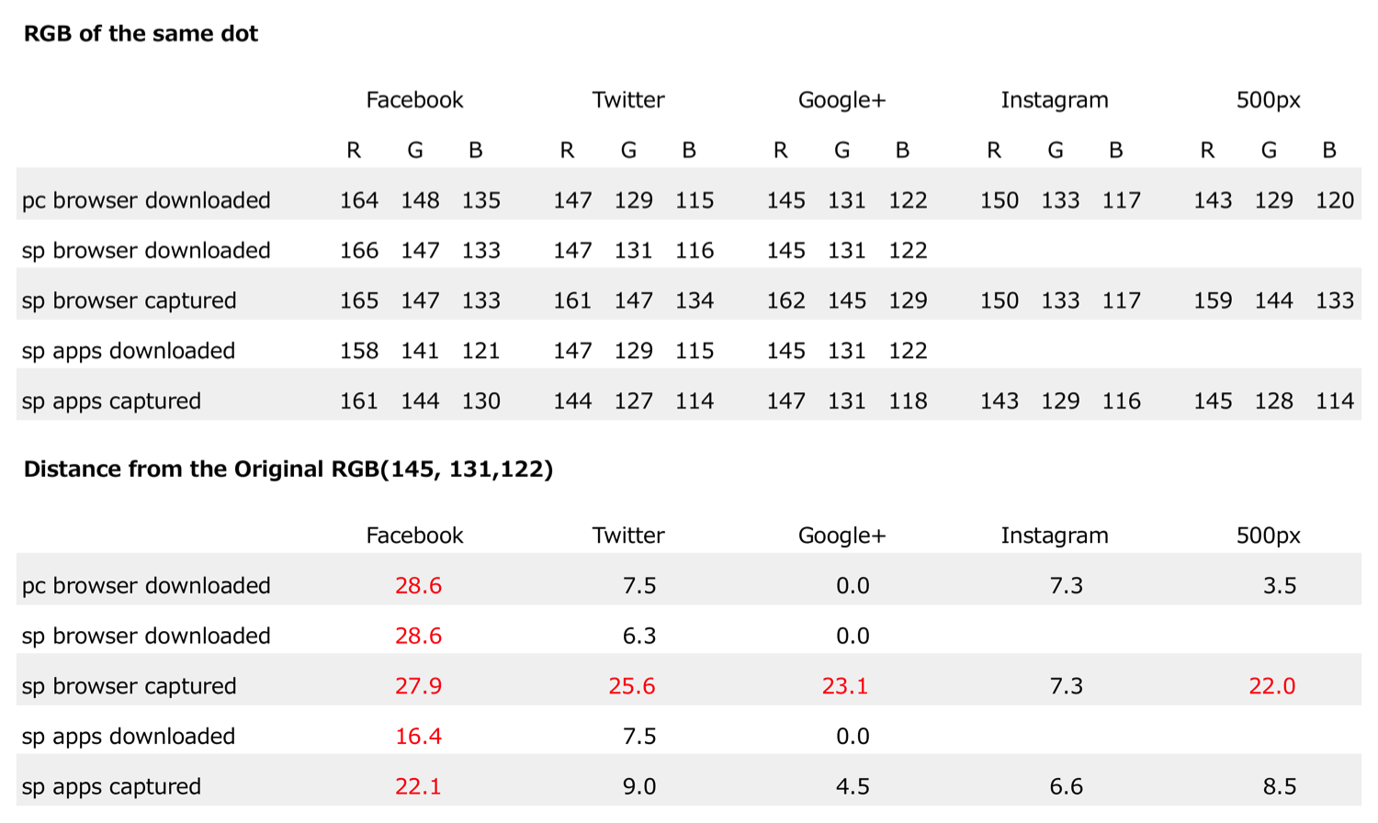
Task: Click the Instagram header in the distance table
Action: click(x=1055, y=536)
